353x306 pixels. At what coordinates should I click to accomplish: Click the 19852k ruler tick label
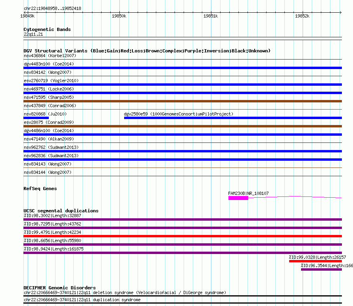pos(302,16)
